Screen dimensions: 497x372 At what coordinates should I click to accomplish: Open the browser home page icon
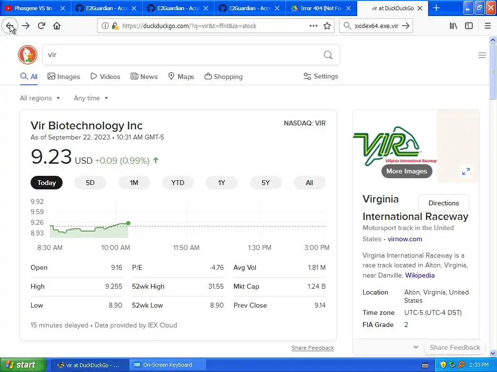tap(57, 26)
